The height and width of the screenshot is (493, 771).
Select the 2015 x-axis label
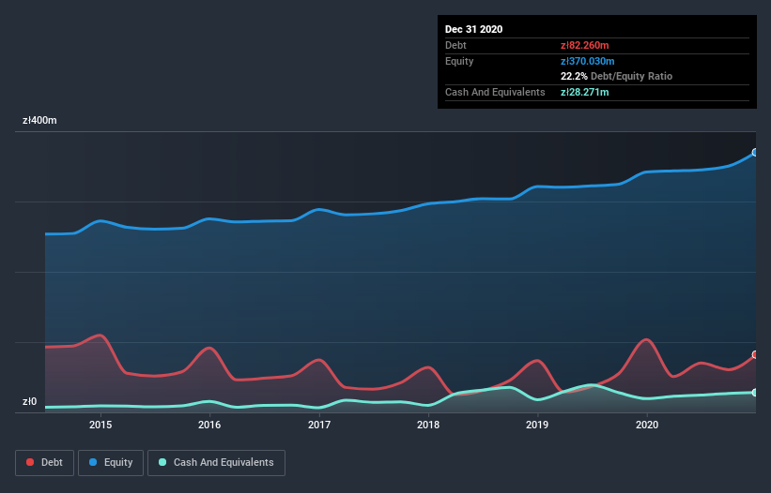(100, 425)
